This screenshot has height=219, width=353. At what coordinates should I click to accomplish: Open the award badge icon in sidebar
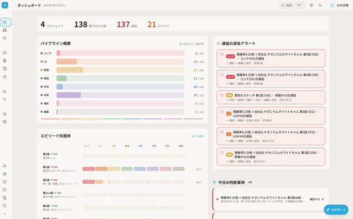pos(5,114)
